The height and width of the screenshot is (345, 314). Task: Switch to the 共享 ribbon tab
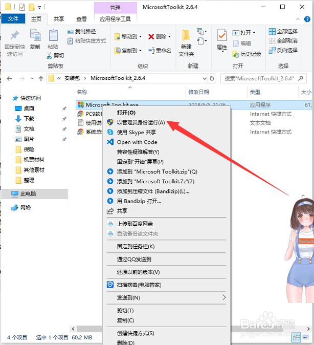coord(59,19)
